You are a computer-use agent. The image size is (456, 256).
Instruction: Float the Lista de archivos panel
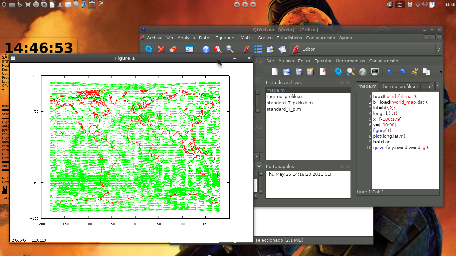[342, 82]
